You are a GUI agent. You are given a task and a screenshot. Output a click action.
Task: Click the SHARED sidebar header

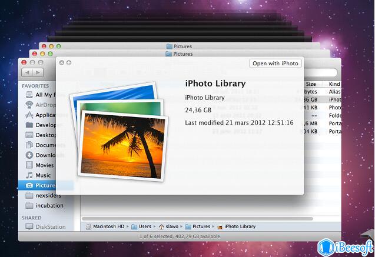coord(32,218)
